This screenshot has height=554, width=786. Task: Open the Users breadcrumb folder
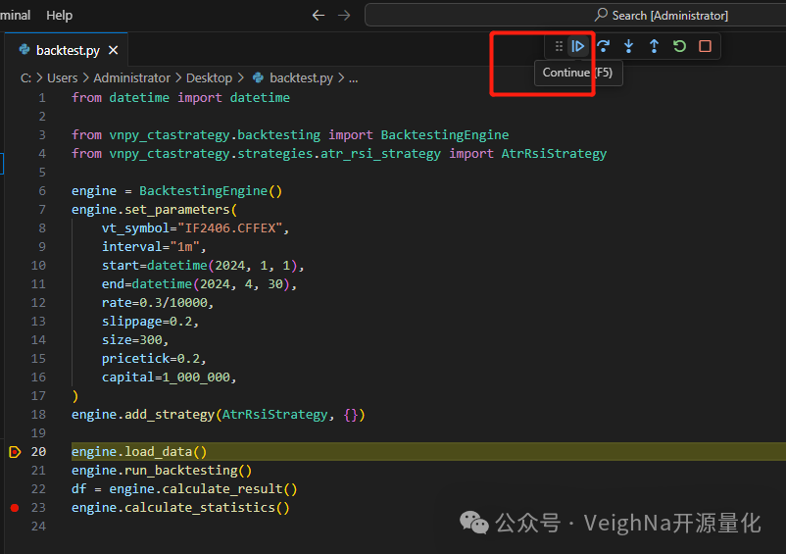[x=62, y=77]
